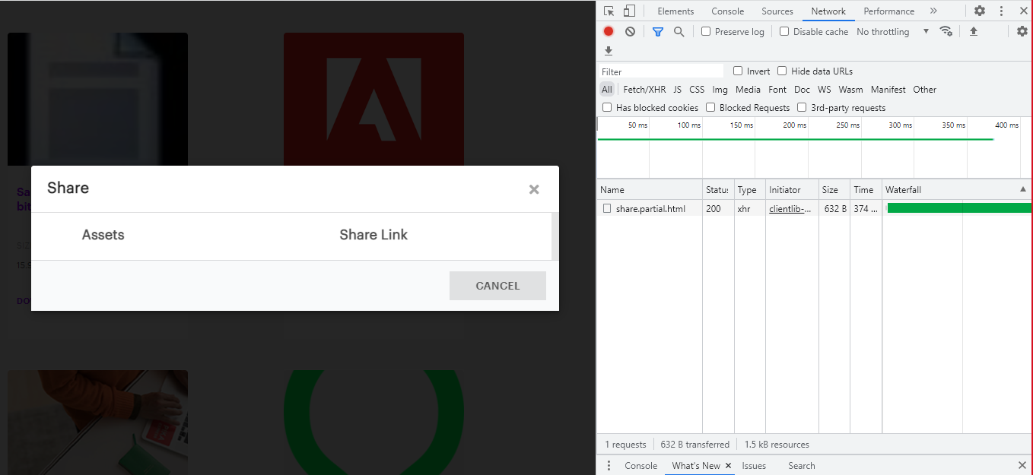Filter requests by WS
This screenshot has height=475, width=1033.
coord(824,89)
